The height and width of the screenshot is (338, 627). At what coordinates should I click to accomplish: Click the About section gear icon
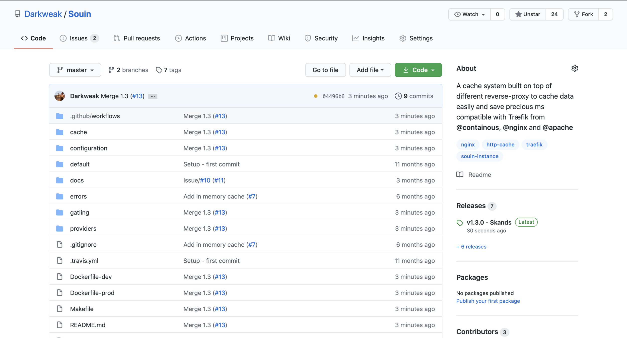point(575,68)
